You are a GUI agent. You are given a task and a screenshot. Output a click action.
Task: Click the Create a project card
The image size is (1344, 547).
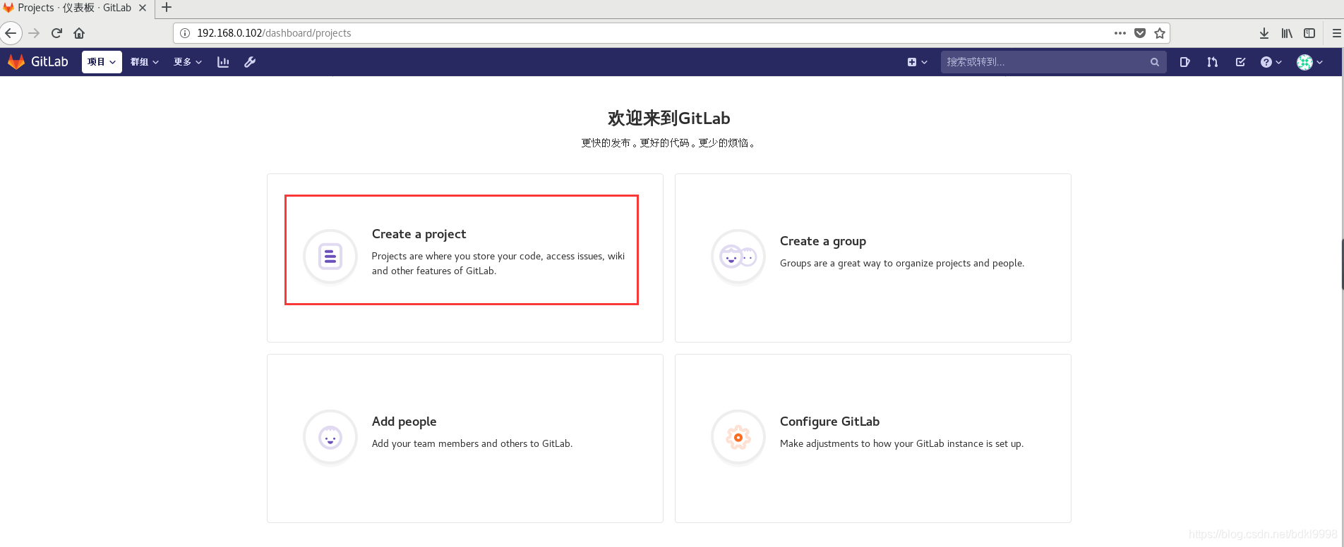(x=465, y=258)
